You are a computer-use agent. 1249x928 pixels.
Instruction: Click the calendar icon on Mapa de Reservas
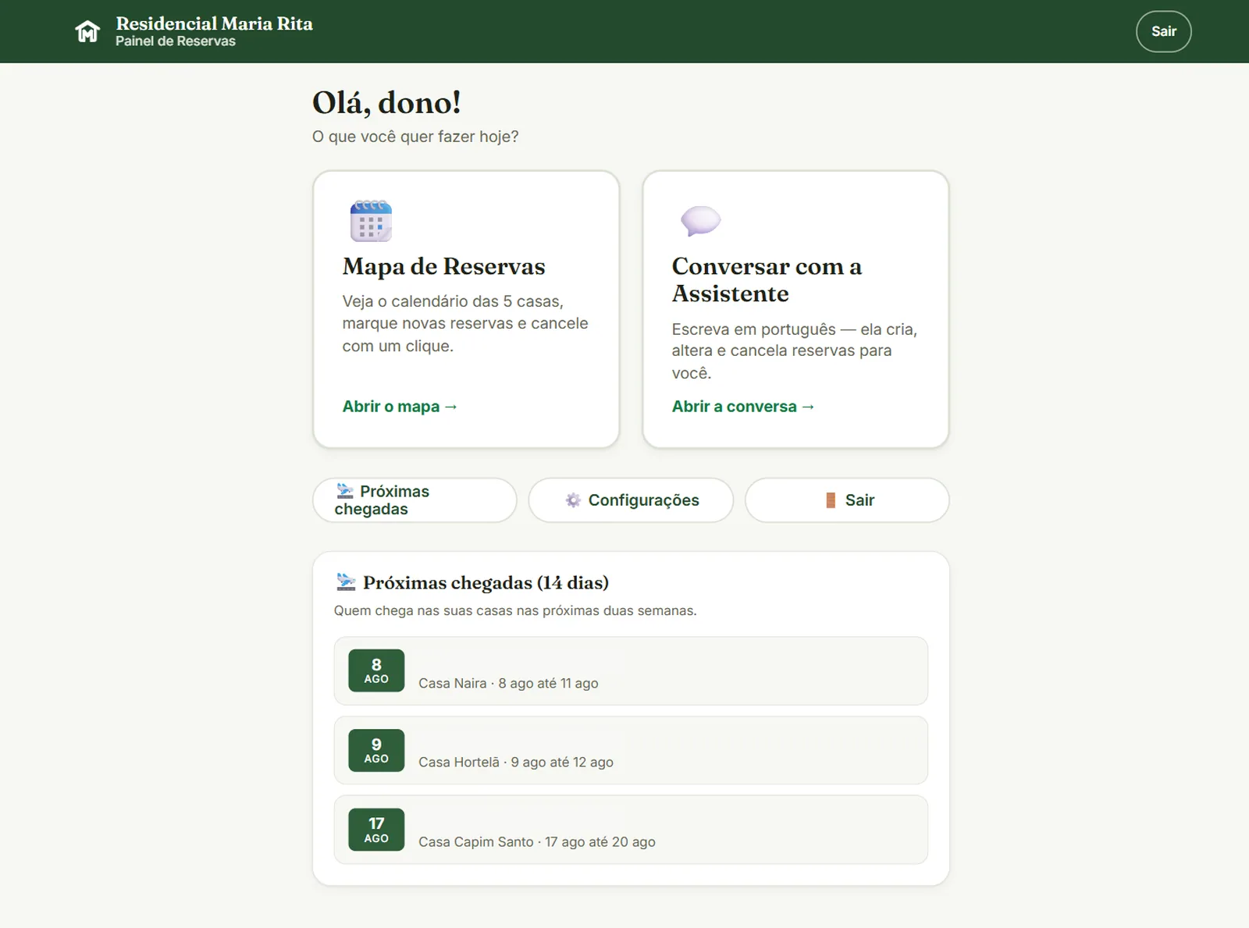coord(371,221)
